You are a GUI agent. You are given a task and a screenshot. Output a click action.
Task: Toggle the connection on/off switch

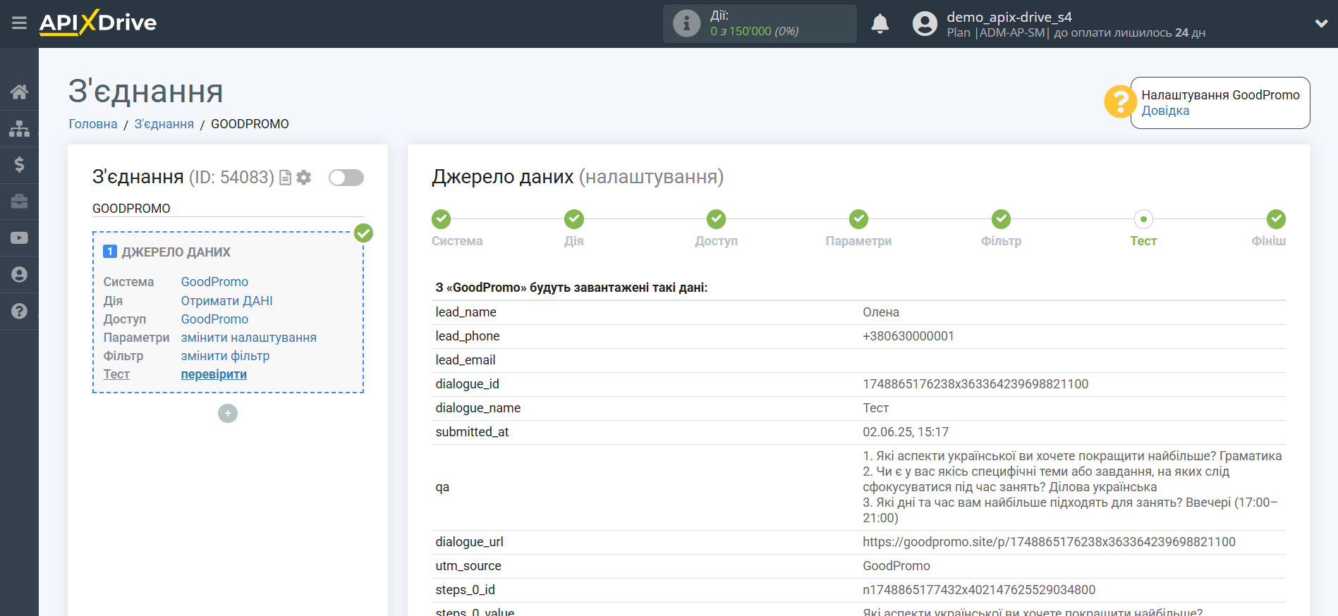point(346,178)
